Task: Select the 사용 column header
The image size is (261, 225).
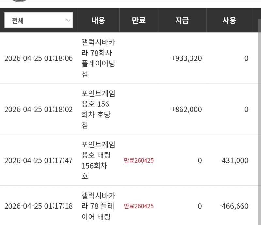Action: 229,20
